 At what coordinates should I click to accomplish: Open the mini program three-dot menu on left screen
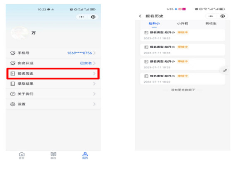82,17
